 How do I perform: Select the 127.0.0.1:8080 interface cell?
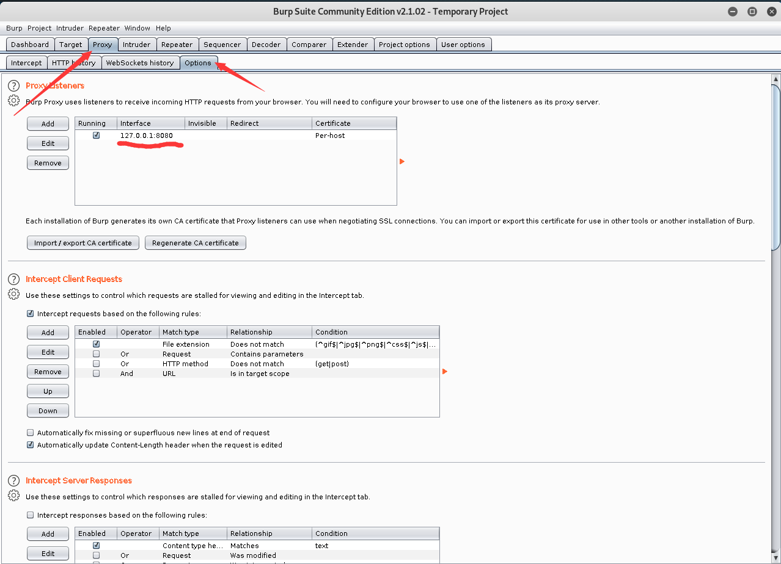pos(150,136)
